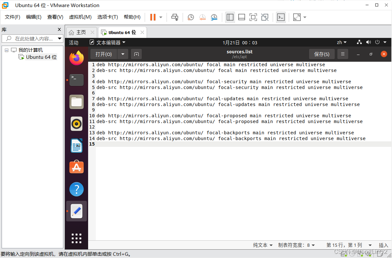
Task: Open the 虚拟机(M) menu
Action: point(80,17)
